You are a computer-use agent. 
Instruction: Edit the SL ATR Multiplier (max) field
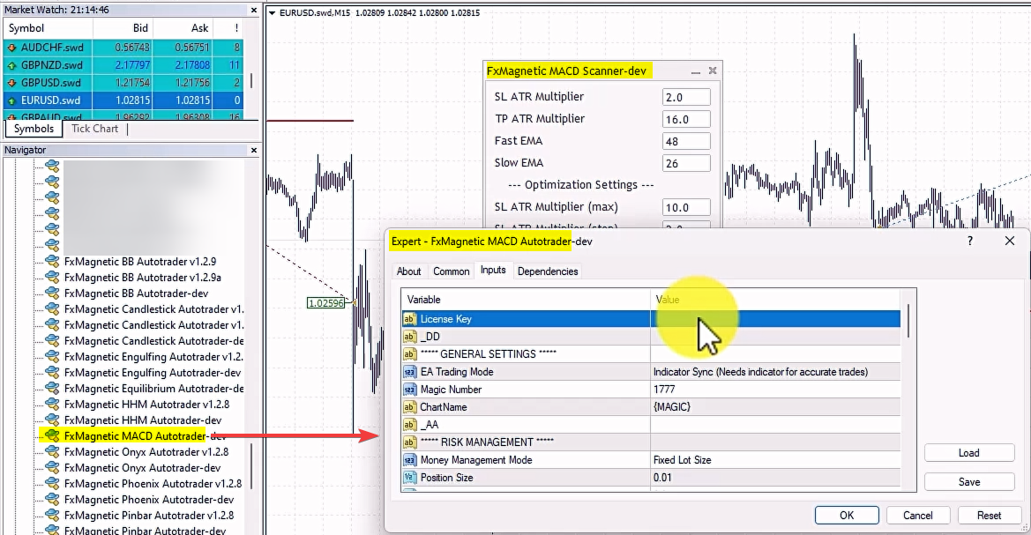click(686, 208)
